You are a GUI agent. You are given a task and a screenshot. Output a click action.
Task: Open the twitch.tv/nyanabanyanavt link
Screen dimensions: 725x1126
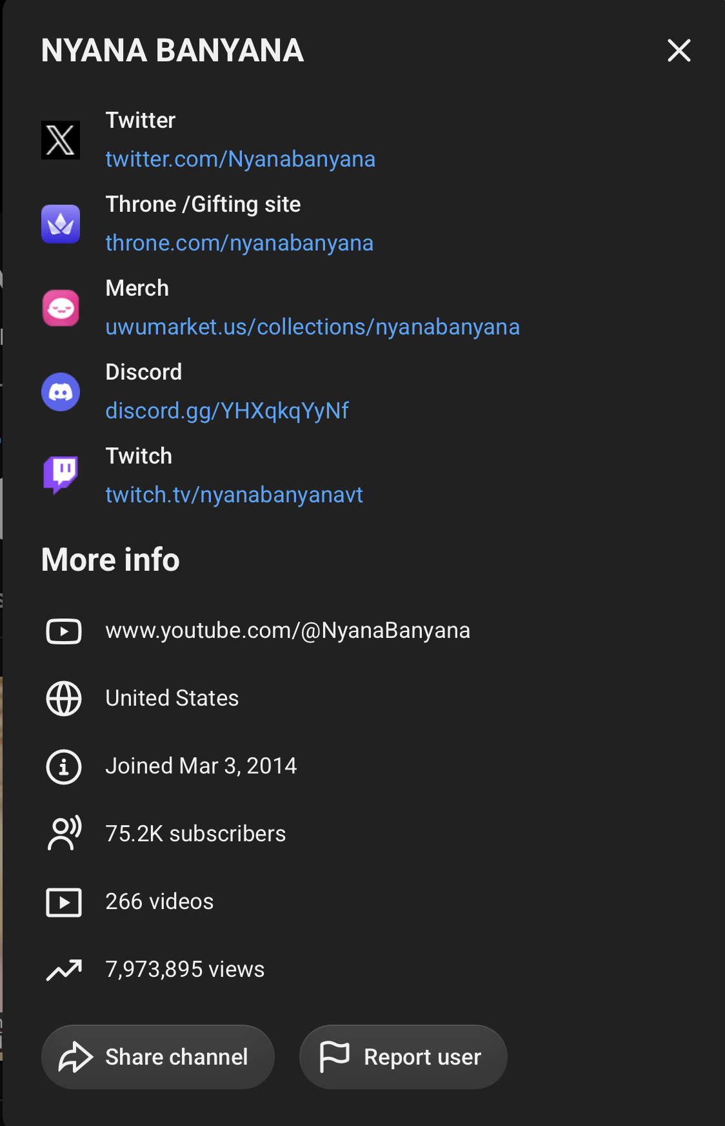(234, 495)
